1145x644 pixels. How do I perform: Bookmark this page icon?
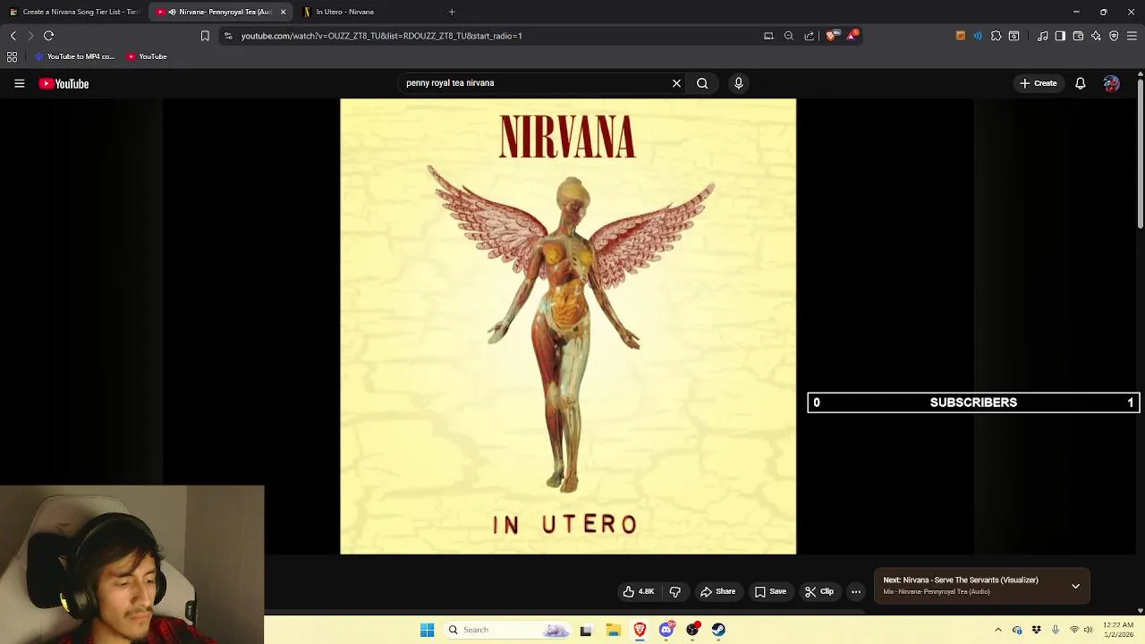coord(205,36)
